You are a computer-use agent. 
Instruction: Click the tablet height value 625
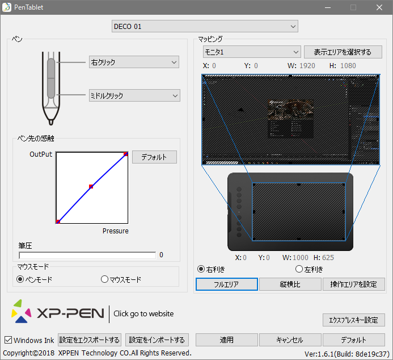click(x=328, y=258)
